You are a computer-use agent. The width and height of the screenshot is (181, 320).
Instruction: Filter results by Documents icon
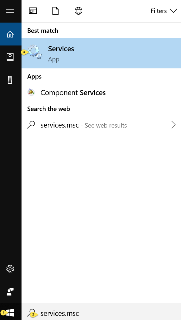pos(55,11)
